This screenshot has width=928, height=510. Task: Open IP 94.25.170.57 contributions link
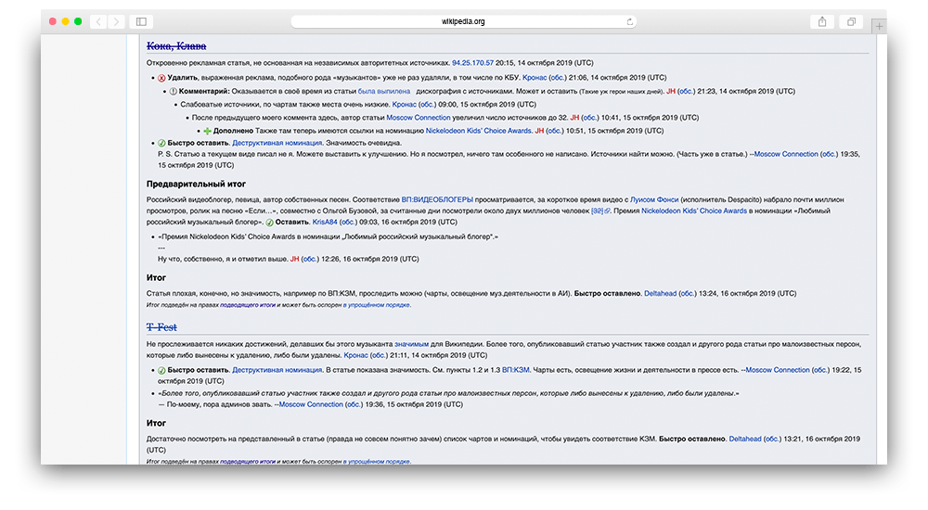(x=473, y=63)
